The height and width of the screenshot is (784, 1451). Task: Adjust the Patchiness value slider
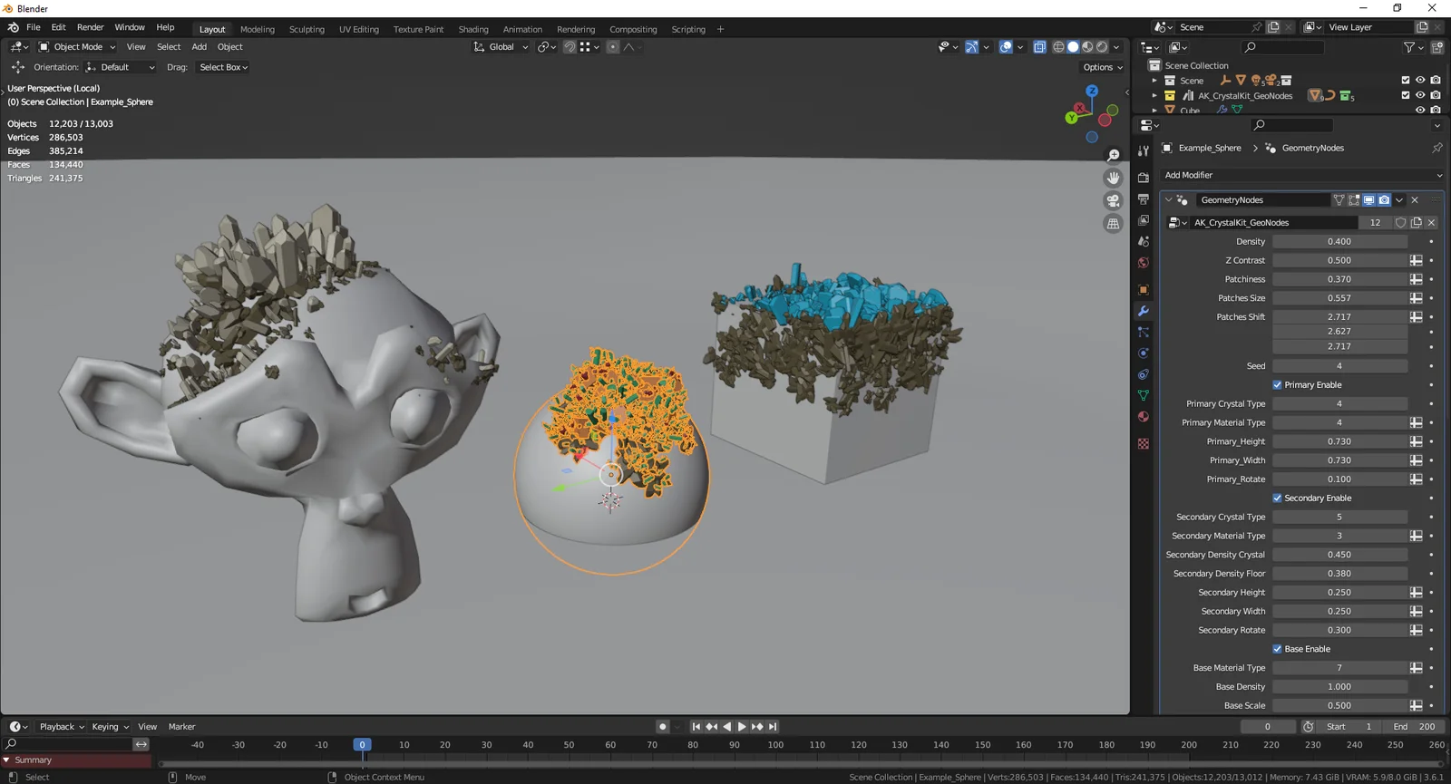(x=1339, y=279)
